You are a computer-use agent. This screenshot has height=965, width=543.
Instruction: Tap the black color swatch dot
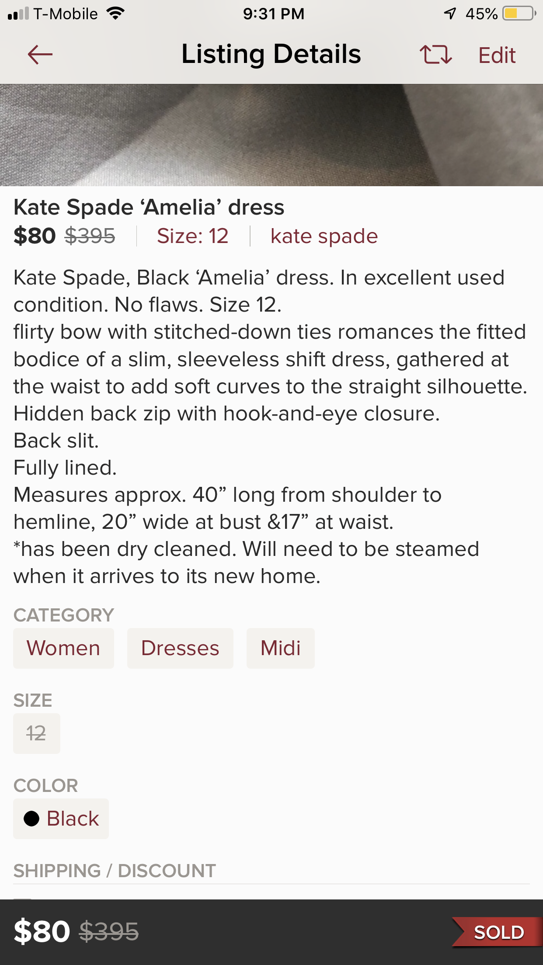(31, 819)
